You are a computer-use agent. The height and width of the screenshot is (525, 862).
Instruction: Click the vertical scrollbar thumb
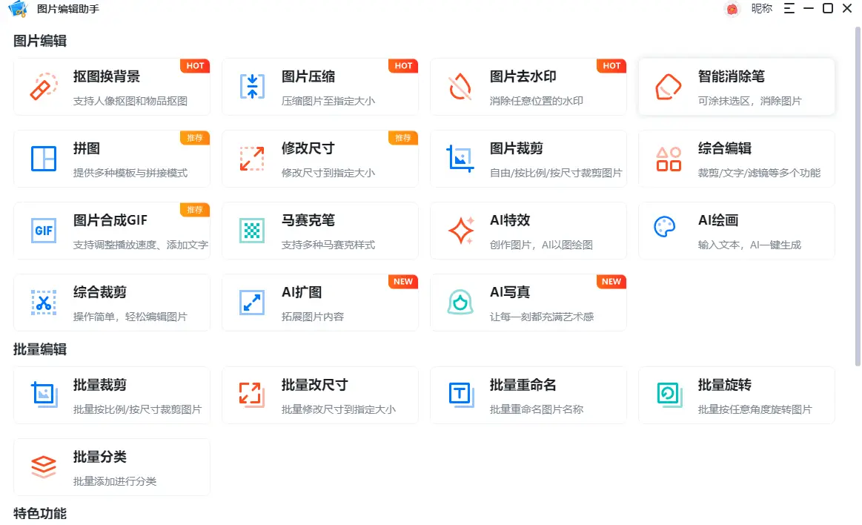(858, 197)
